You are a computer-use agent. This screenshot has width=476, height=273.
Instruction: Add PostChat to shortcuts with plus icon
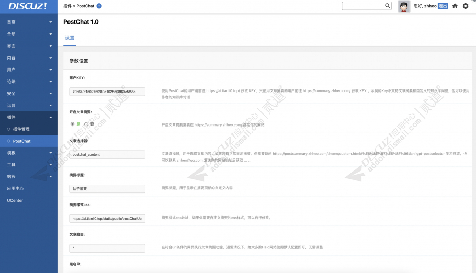pyautogui.click(x=99, y=6)
